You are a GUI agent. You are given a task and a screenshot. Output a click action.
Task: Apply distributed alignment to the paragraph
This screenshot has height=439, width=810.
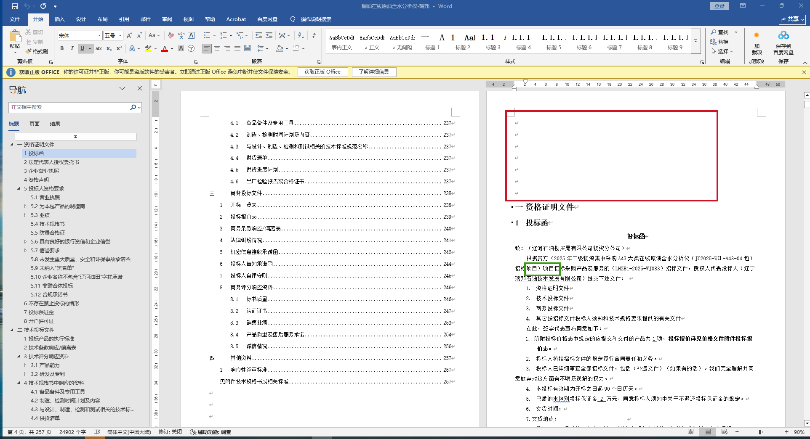point(248,48)
